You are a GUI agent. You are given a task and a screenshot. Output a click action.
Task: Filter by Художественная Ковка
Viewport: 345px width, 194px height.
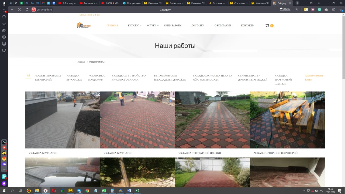point(314,78)
